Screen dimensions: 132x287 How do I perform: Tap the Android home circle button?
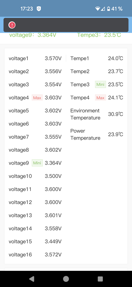[x=66, y=279]
